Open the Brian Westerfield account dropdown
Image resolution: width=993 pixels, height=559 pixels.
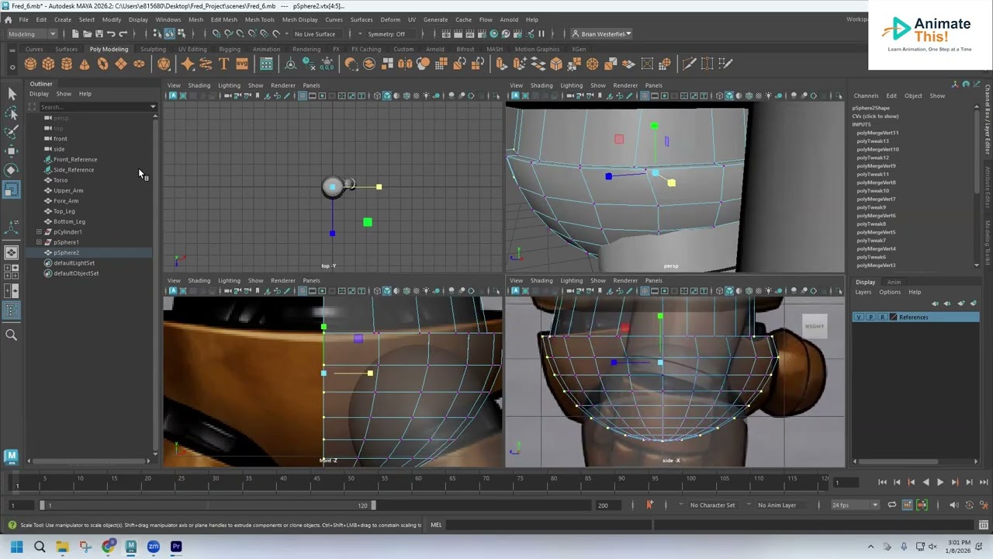click(x=602, y=33)
